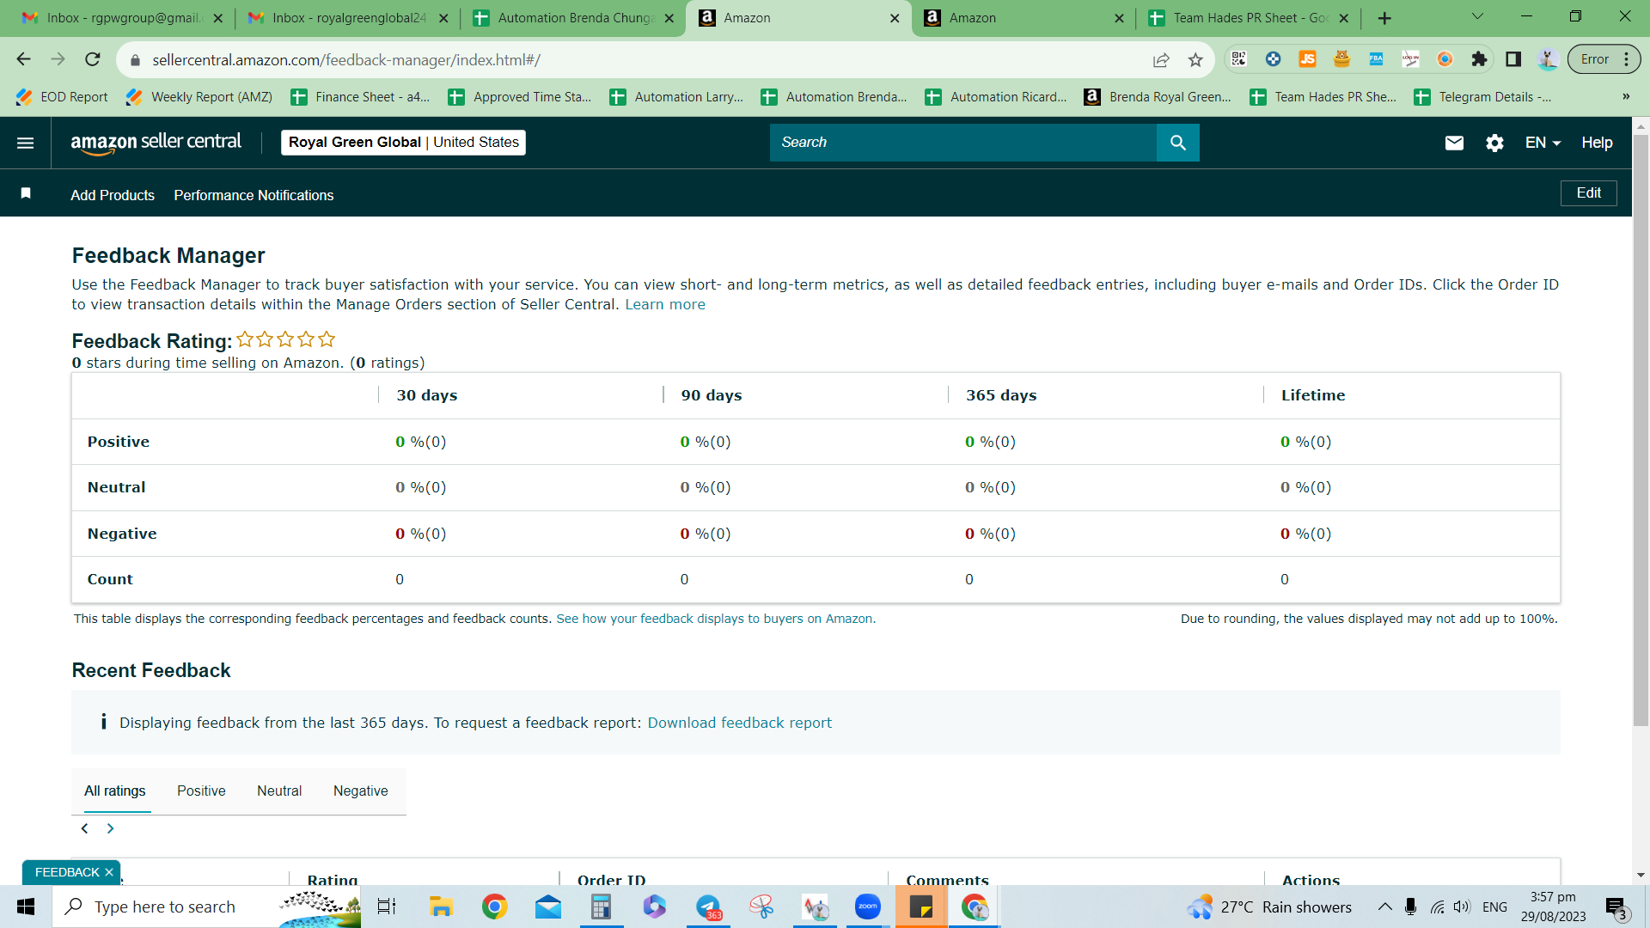1650x928 pixels.
Task: View site information lock icon
Action: (134, 60)
